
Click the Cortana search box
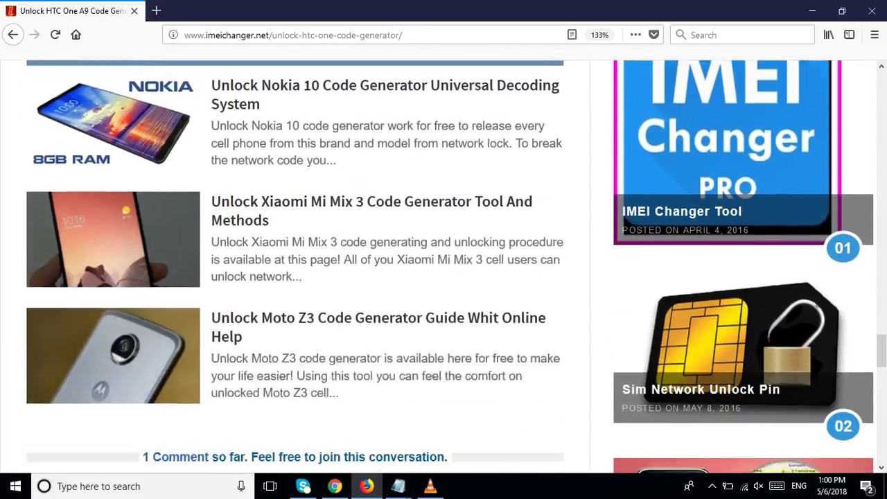pyautogui.click(x=142, y=486)
